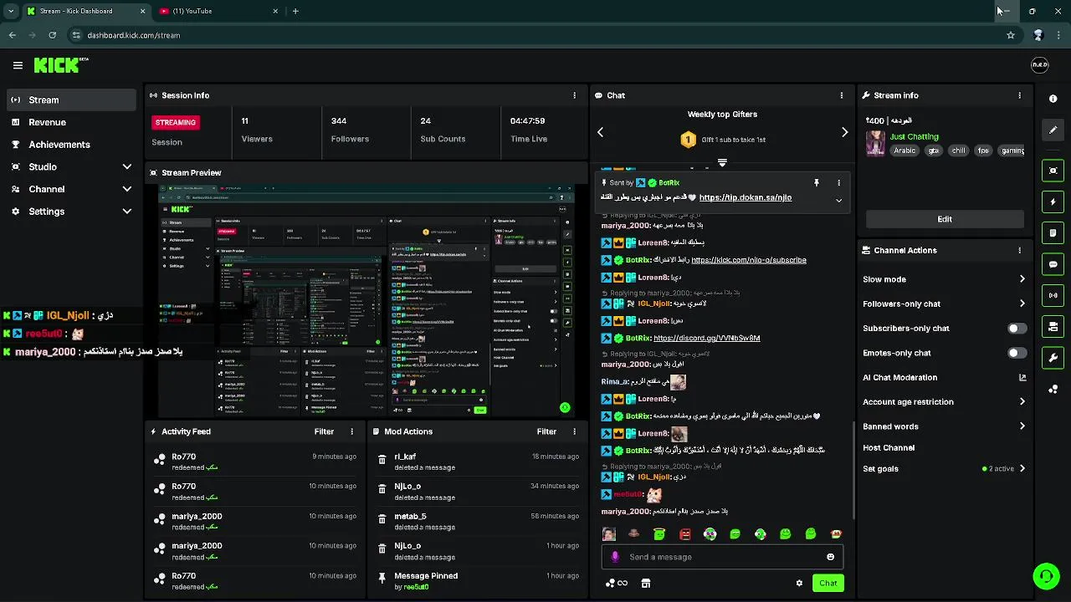1071x602 pixels.
Task: Click the pencil edit icon in right sidebar
Action: pyautogui.click(x=1053, y=130)
